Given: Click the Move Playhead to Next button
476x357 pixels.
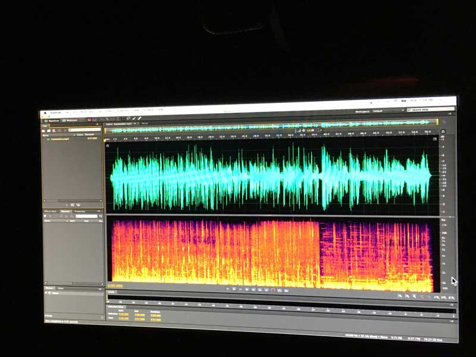Looking at the screenshot, I should (x=267, y=290).
